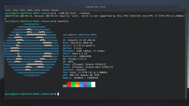Click the 'Resolution: 1680x1050' line

click(77, 56)
